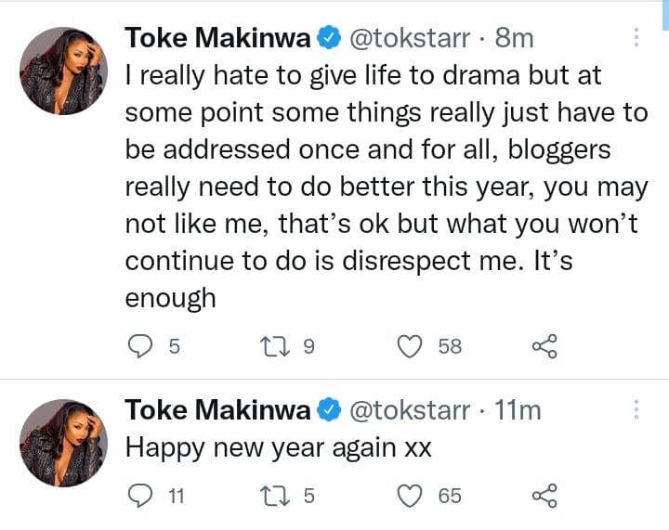Share the Happy new year tweet

(544, 497)
